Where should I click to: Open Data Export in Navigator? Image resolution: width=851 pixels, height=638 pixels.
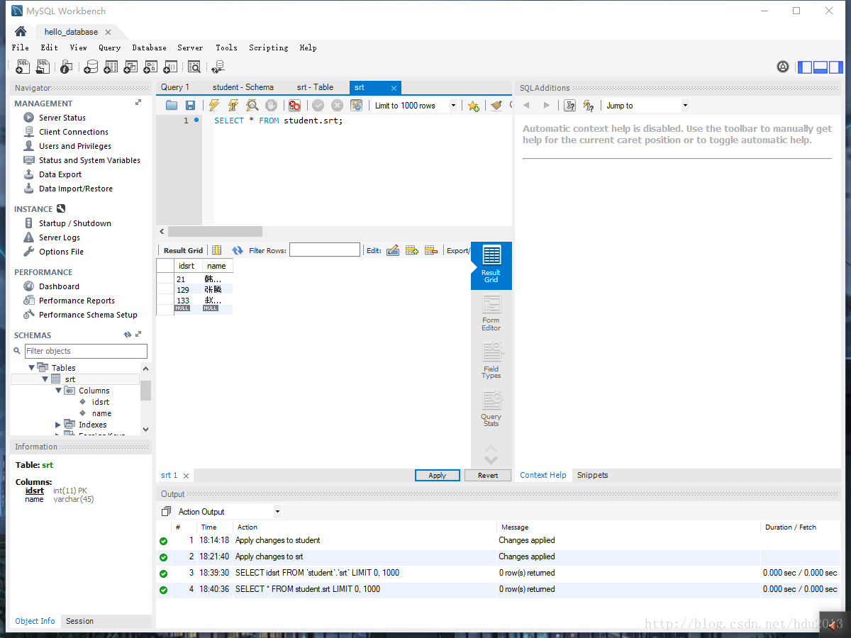click(x=60, y=174)
